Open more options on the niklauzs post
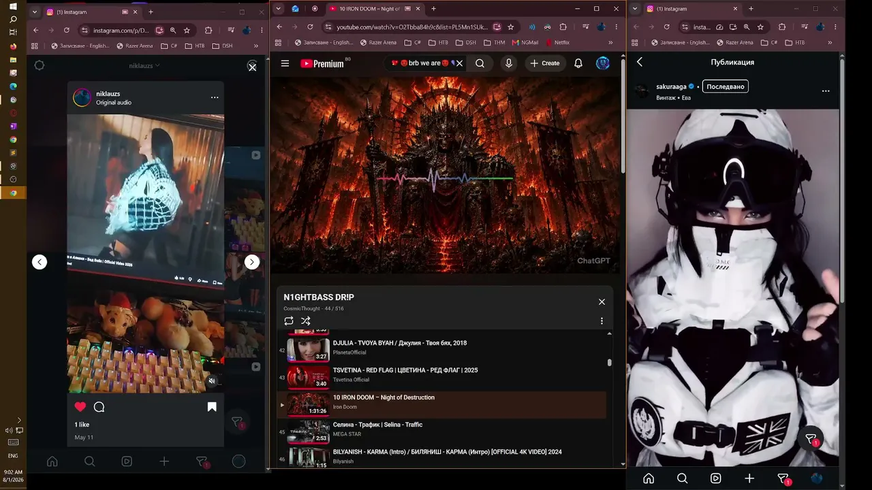The height and width of the screenshot is (490, 872). 215,97
